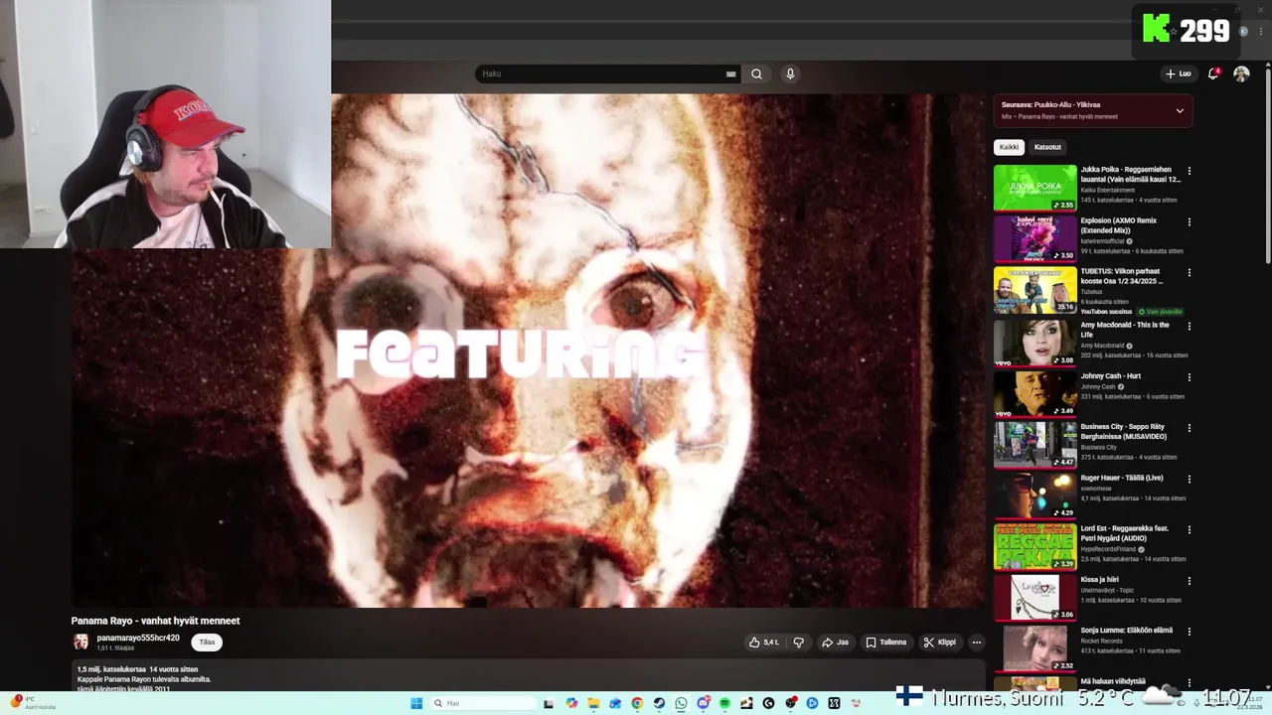The width and height of the screenshot is (1272, 715).
Task: Share video with Jaa button
Action: (835, 643)
